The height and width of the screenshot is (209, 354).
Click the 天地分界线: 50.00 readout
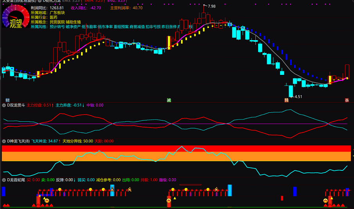pos(78,141)
